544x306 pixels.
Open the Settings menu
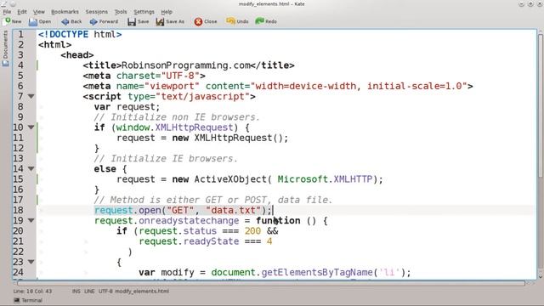pyautogui.click(x=144, y=12)
